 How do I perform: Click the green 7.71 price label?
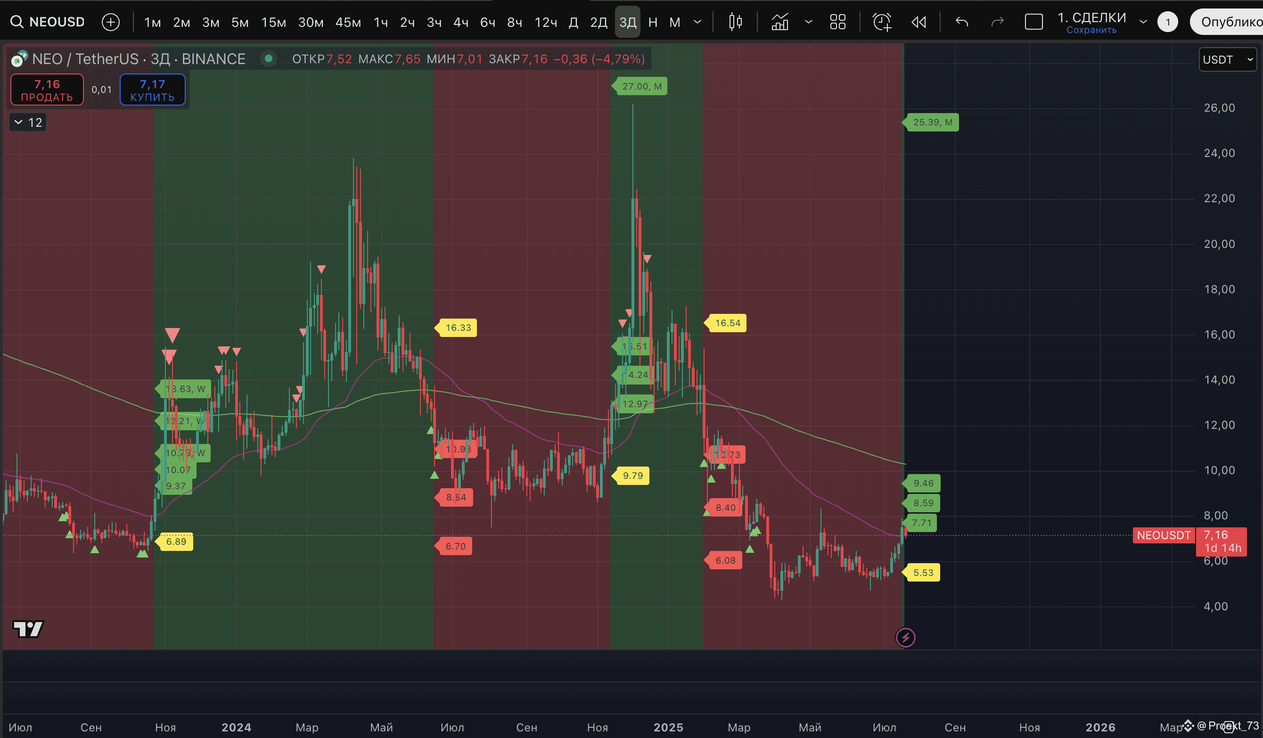pos(920,523)
